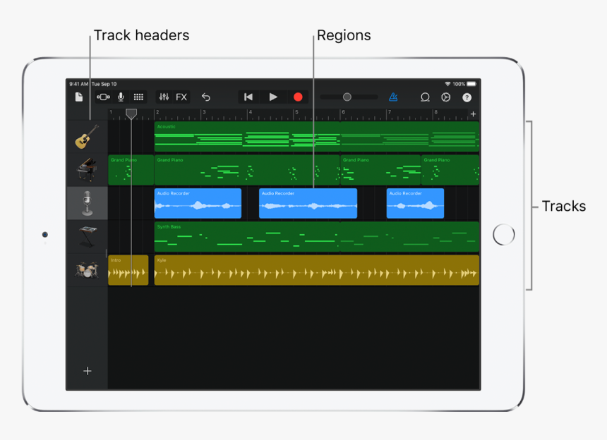Open the FX effects panel
The height and width of the screenshot is (440, 607).
(x=183, y=97)
